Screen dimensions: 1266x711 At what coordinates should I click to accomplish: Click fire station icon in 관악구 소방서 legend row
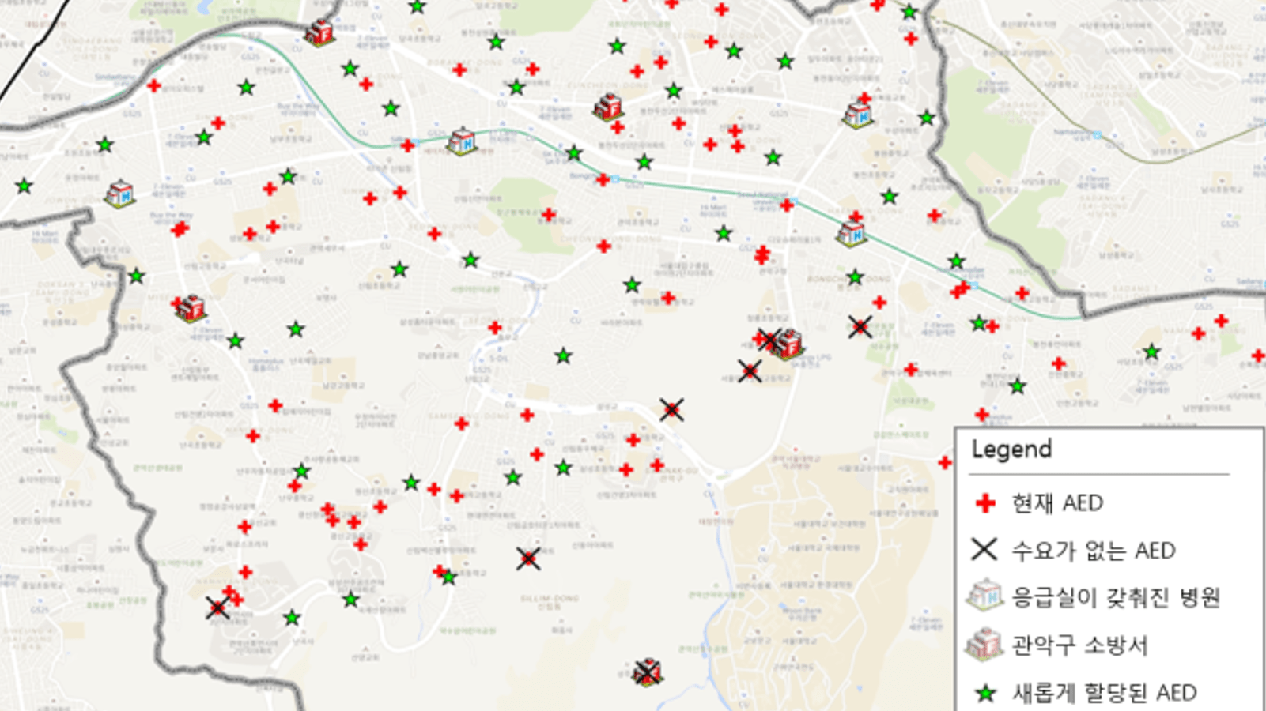point(984,644)
